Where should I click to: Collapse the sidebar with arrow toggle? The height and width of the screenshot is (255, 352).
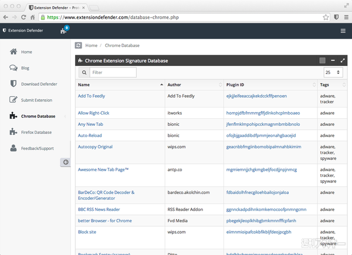(66, 162)
